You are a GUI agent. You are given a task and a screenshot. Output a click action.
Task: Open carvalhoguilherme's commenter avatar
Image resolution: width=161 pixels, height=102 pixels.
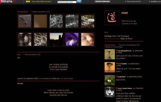[110, 54]
